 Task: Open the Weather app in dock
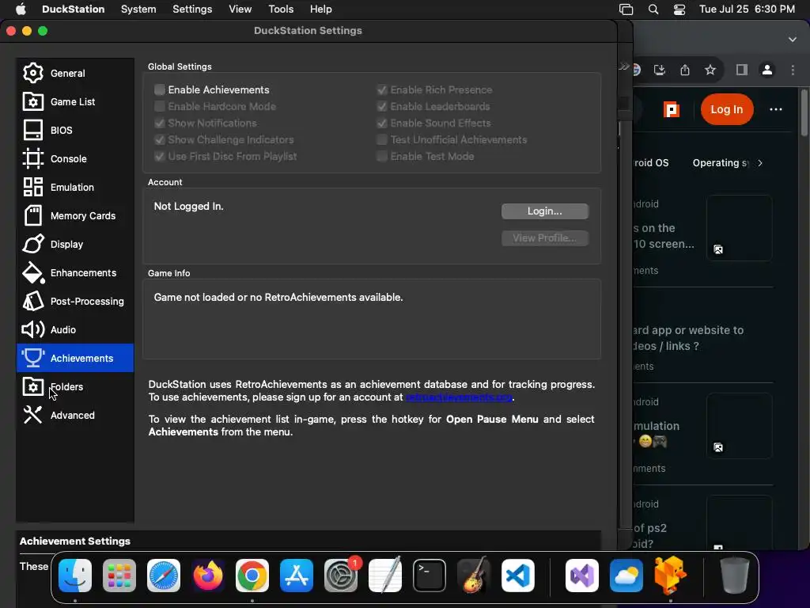click(626, 576)
